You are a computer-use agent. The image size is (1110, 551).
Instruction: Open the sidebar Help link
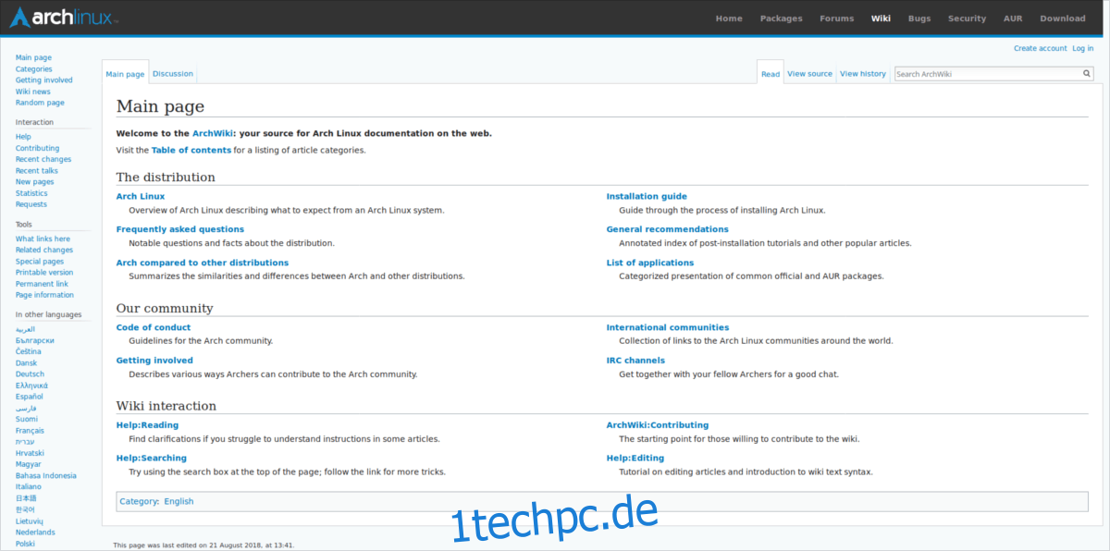23,137
